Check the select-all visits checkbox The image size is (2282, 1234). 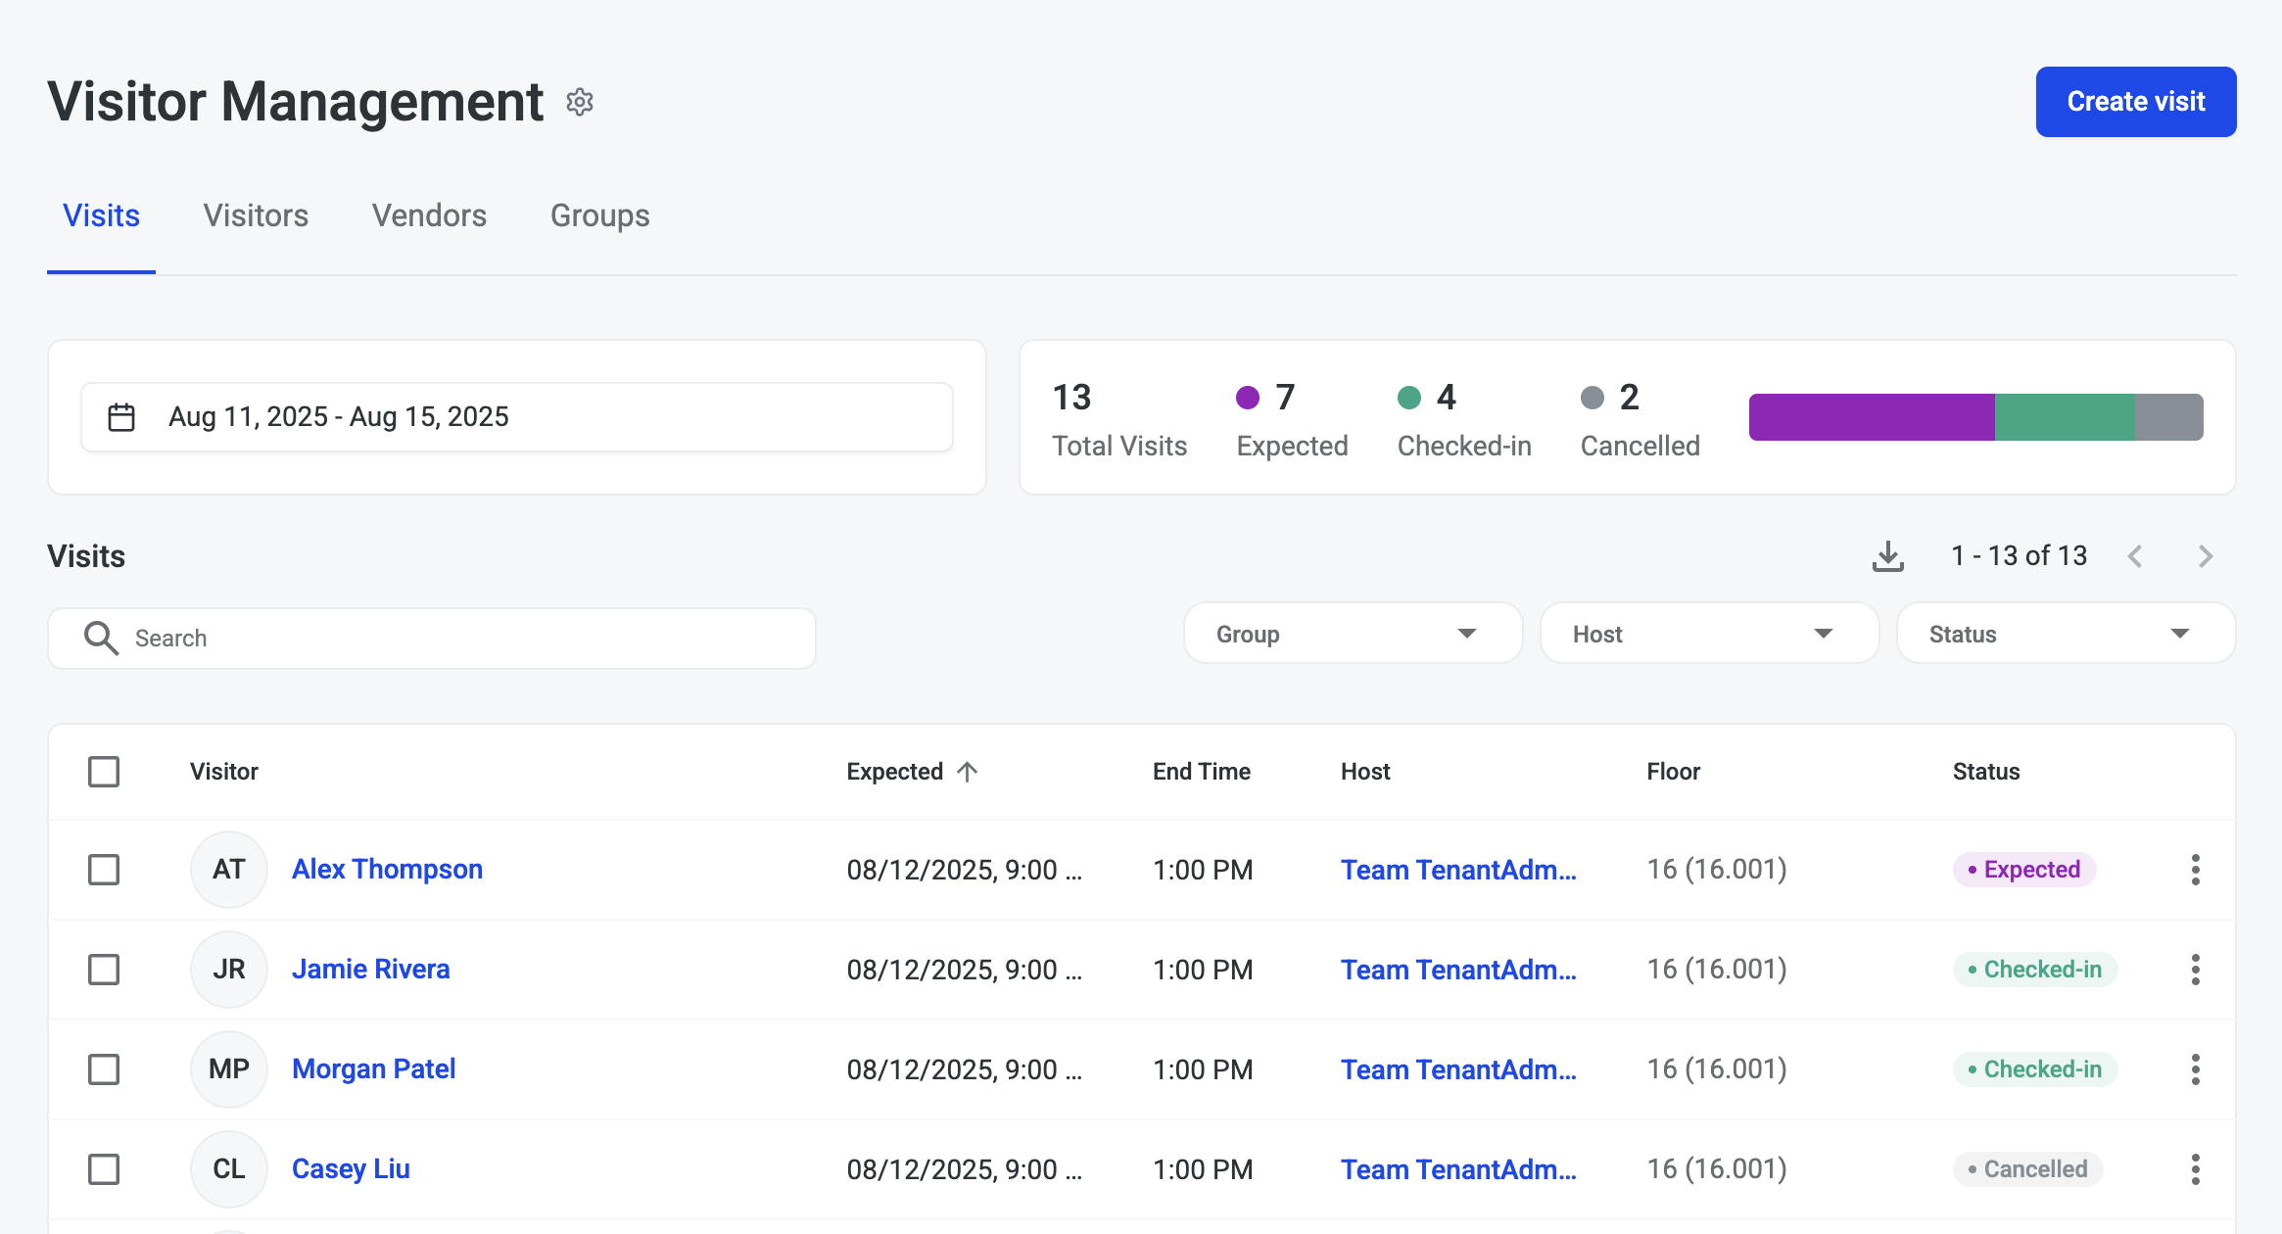click(x=104, y=772)
